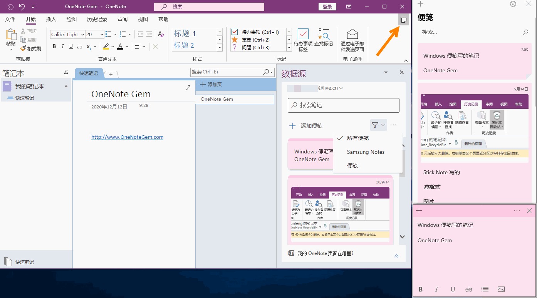The image size is (537, 298).
Task: Click the 搜索笔记 search field
Action: pos(344,105)
